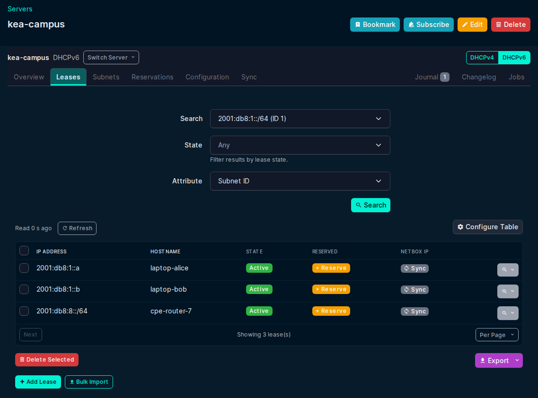This screenshot has height=398, width=538.
Task: Check the box for 2001:db8:1::b
Action: [24, 289]
